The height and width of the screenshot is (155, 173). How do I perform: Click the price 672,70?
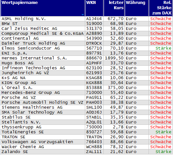pyautogui.click(x=116, y=19)
